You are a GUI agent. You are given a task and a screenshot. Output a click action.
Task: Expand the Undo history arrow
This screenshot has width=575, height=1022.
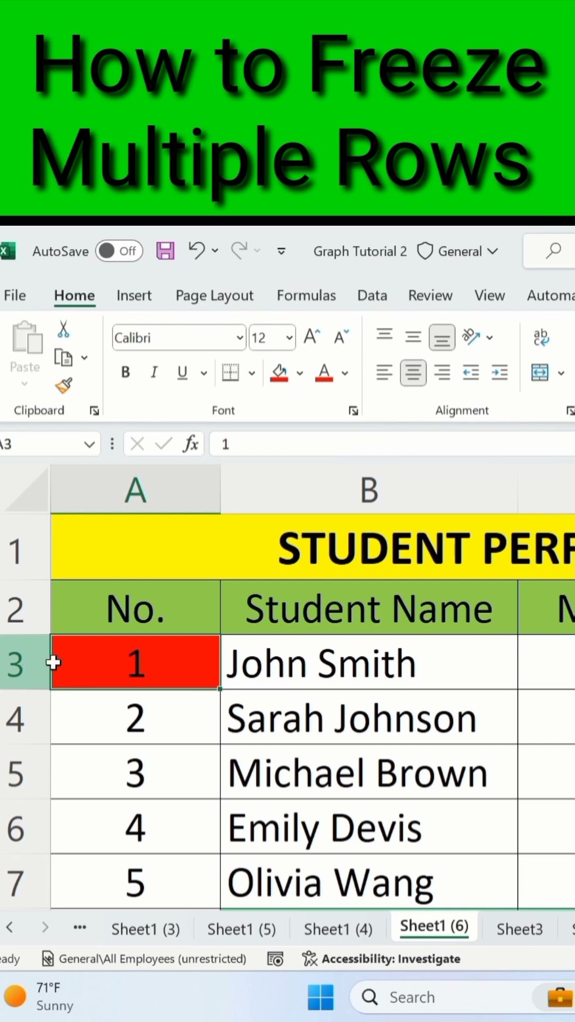click(x=215, y=250)
